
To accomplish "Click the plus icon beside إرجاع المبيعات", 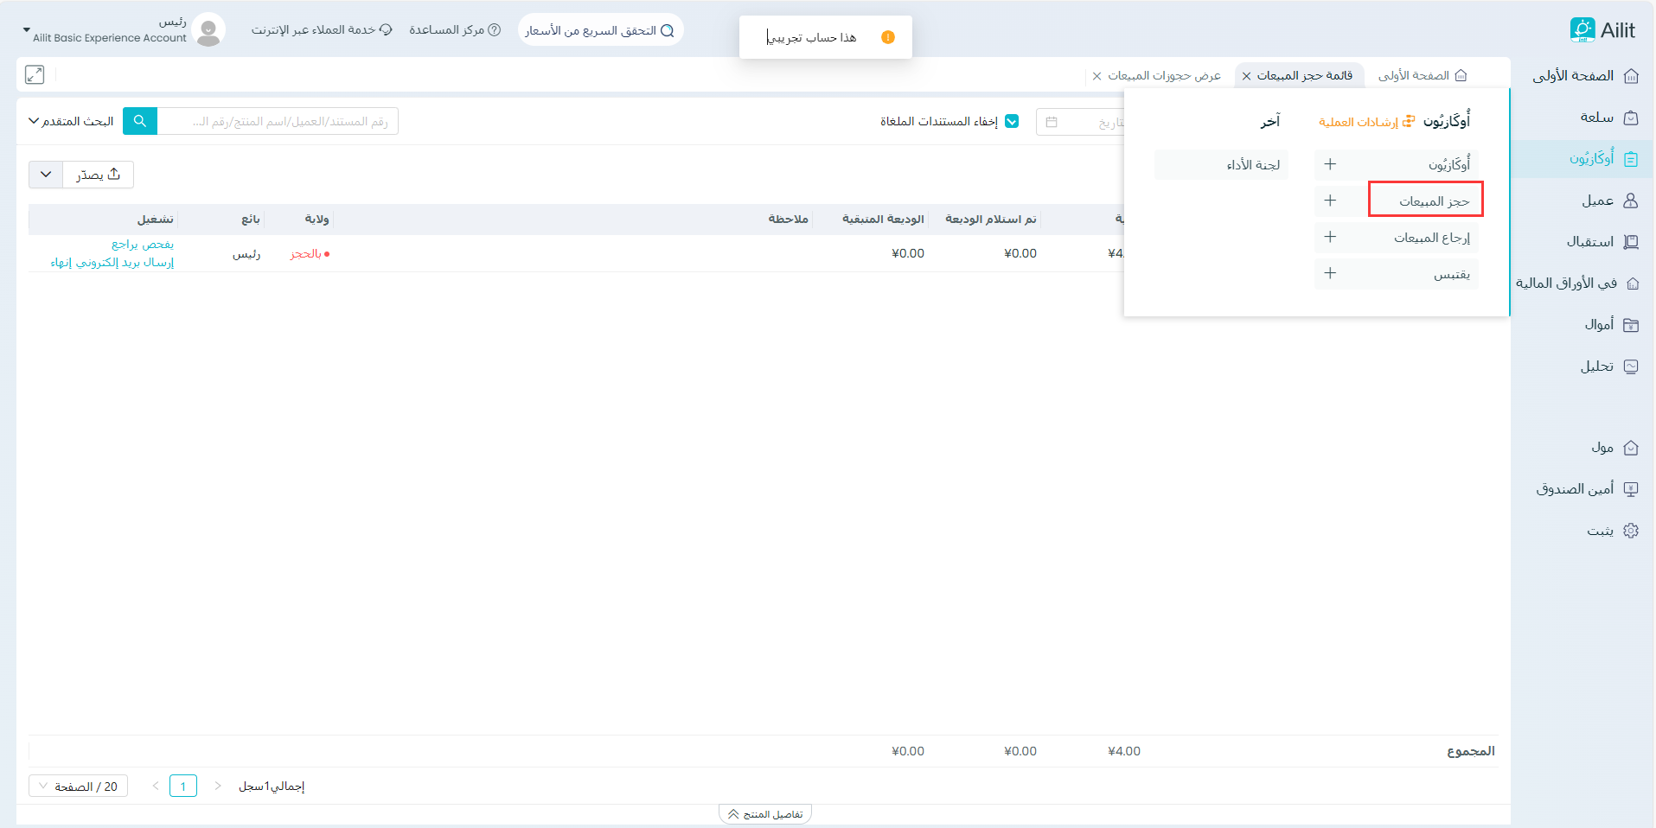I will (x=1330, y=238).
